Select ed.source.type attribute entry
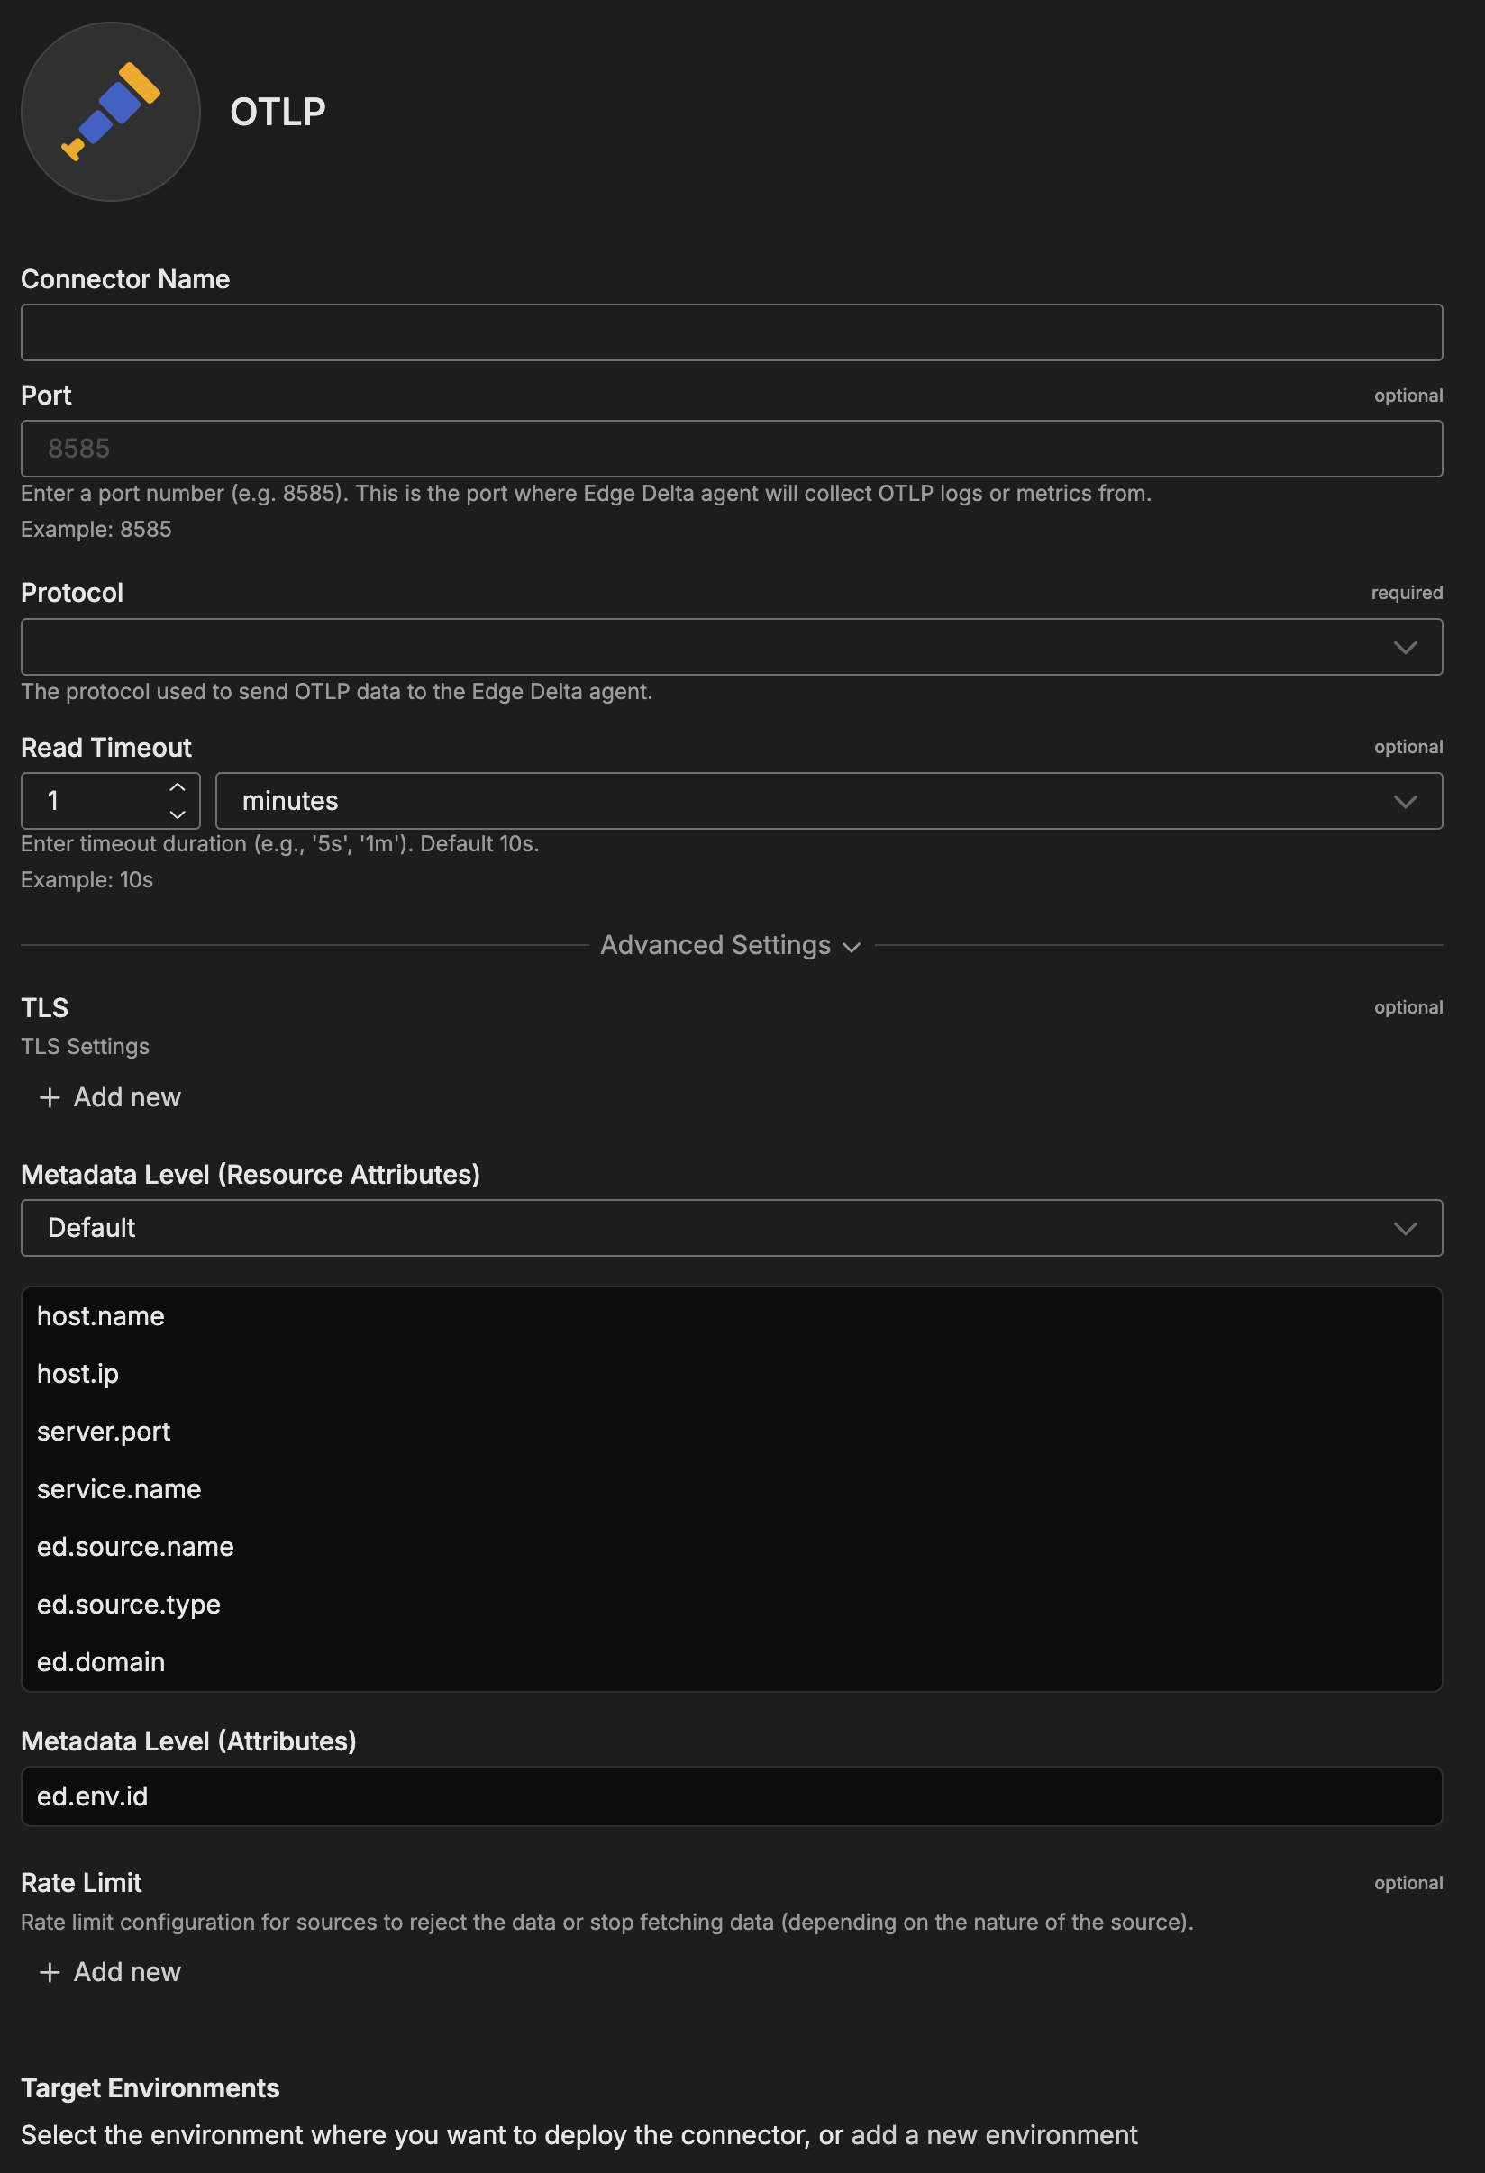Screen dimensions: 1485x2173 pyautogui.click(x=128, y=1605)
